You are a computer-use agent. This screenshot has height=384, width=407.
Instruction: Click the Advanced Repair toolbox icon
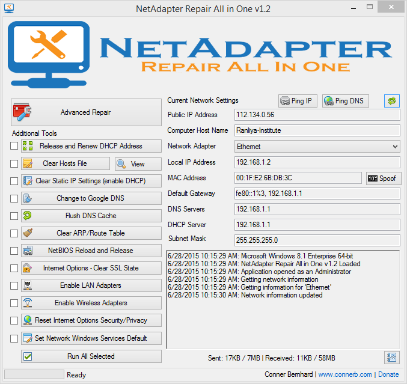coord(22,112)
